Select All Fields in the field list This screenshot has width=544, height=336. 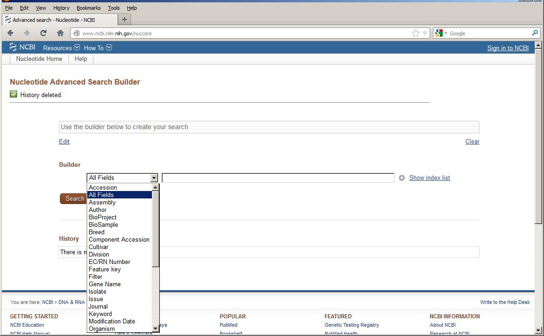click(x=120, y=195)
